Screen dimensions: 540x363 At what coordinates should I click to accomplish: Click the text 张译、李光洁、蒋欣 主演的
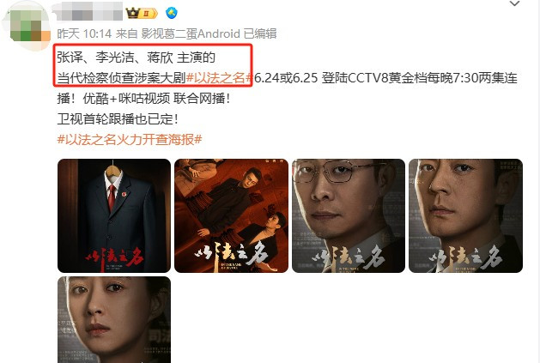(137, 57)
